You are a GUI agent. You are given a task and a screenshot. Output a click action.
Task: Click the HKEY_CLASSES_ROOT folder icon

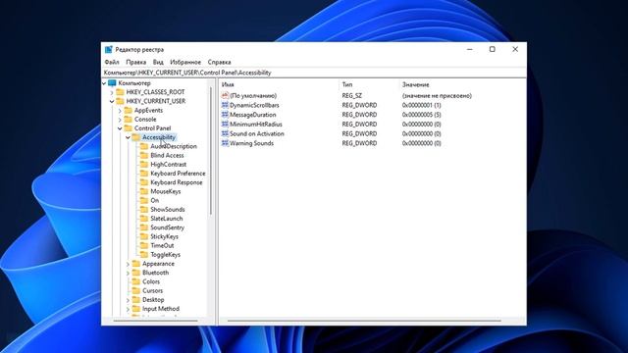click(120, 92)
